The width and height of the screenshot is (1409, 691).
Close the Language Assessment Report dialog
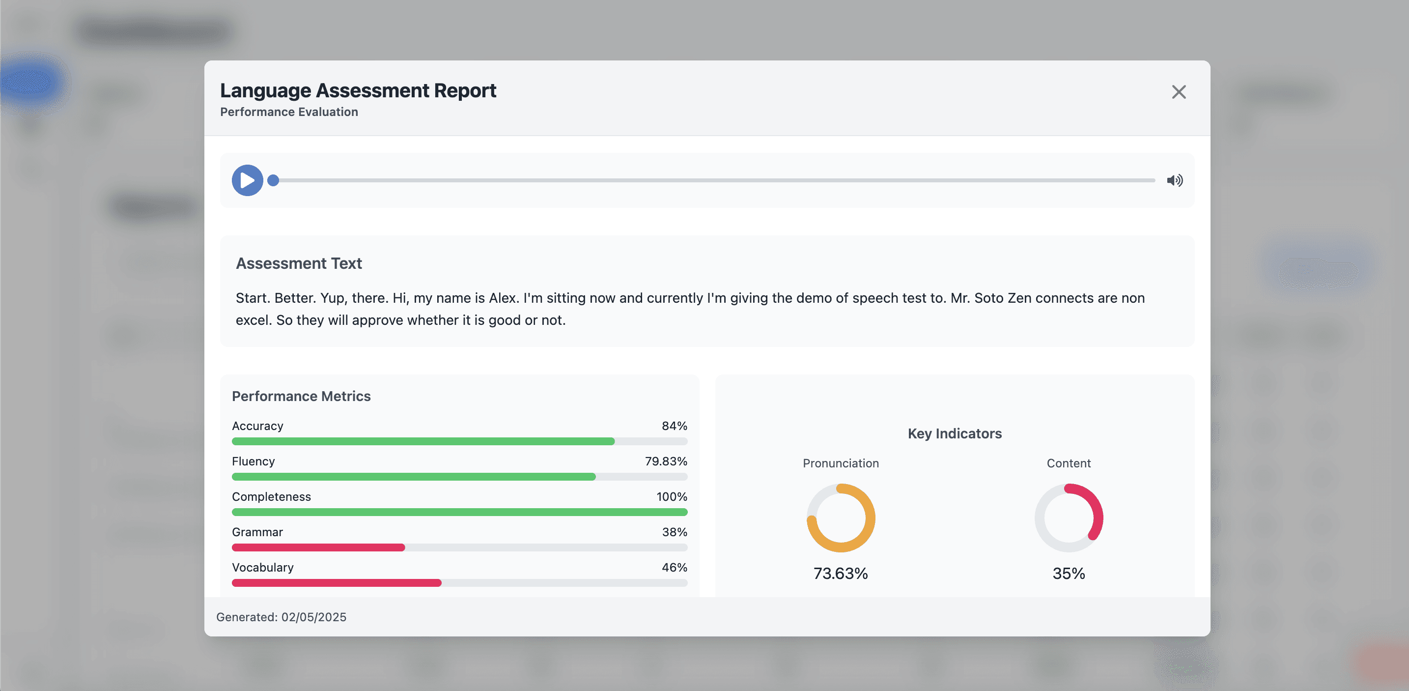point(1179,92)
